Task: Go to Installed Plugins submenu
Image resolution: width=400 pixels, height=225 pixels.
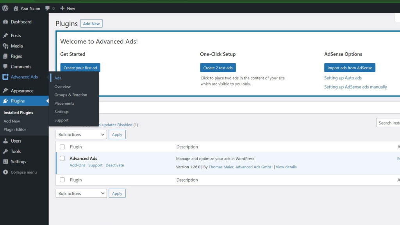Action: point(18,112)
